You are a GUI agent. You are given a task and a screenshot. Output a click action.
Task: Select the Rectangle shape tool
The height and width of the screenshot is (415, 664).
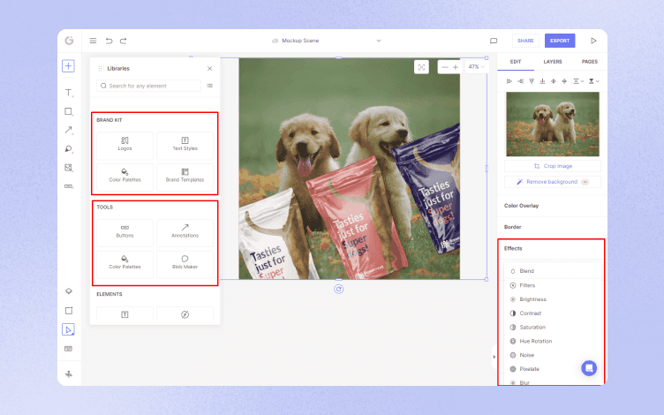tap(68, 111)
